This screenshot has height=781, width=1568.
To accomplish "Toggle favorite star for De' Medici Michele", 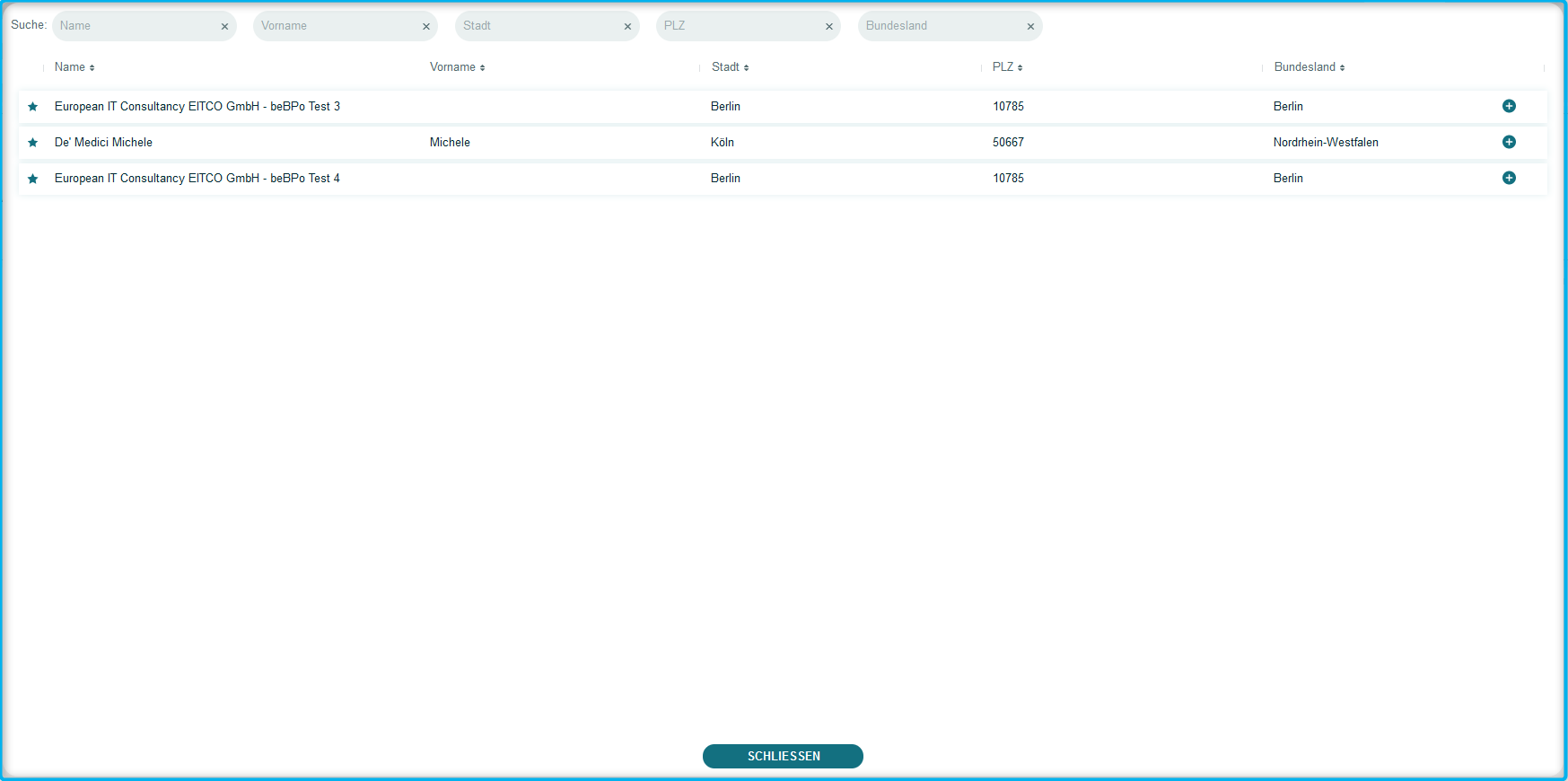I will [33, 143].
